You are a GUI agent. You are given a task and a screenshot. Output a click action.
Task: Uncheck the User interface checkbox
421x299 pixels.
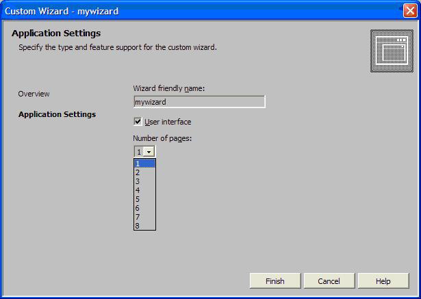point(138,122)
